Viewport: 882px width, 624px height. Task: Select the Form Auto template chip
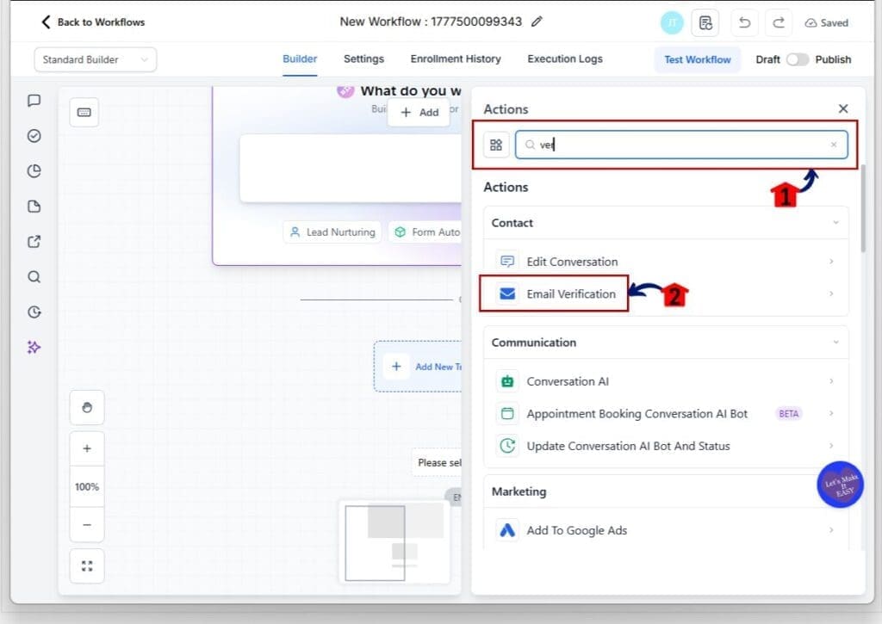pos(425,232)
